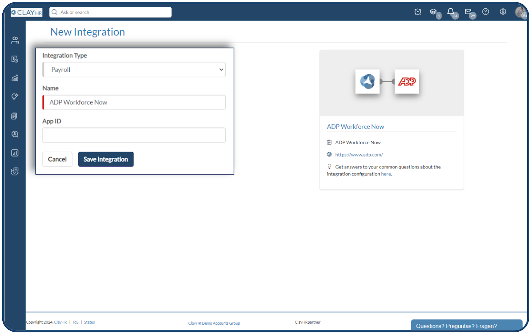
Task: Open the recruiting search sidebar icon
Action: [x=15, y=134]
